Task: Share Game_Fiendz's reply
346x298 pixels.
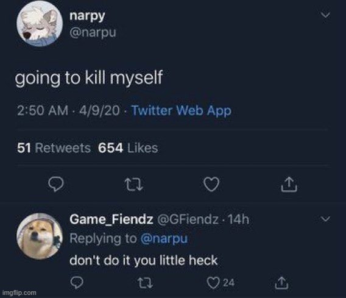Action: tap(281, 283)
